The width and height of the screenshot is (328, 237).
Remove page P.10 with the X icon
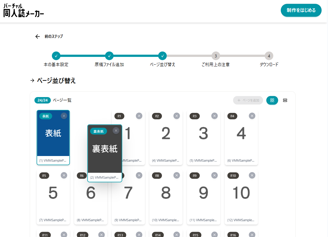(x=252, y=175)
